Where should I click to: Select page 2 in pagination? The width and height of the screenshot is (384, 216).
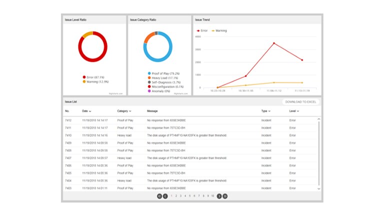[176, 196]
